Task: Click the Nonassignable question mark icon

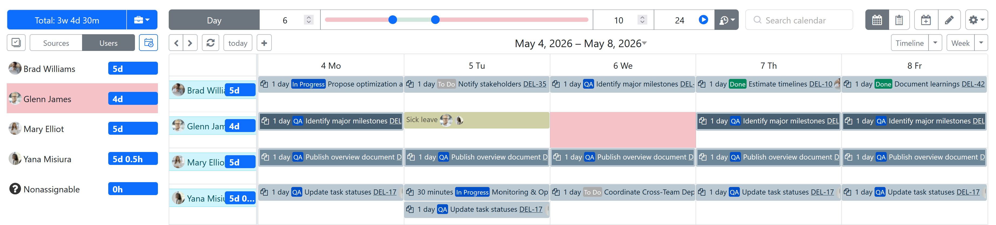Action: pos(15,189)
